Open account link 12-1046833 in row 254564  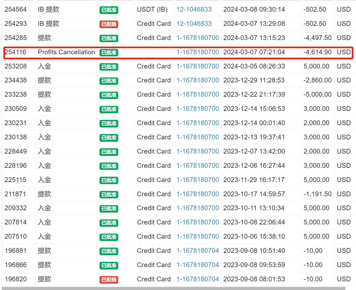[x=194, y=9]
